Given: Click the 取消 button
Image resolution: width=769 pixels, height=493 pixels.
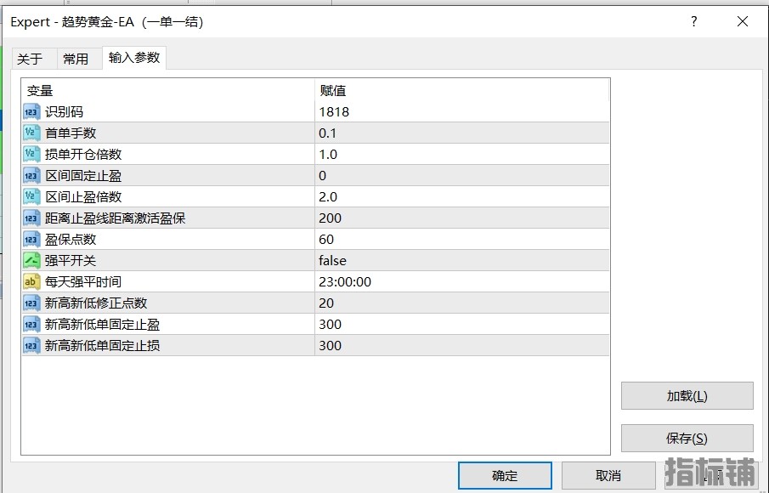Looking at the screenshot, I should pos(608,475).
